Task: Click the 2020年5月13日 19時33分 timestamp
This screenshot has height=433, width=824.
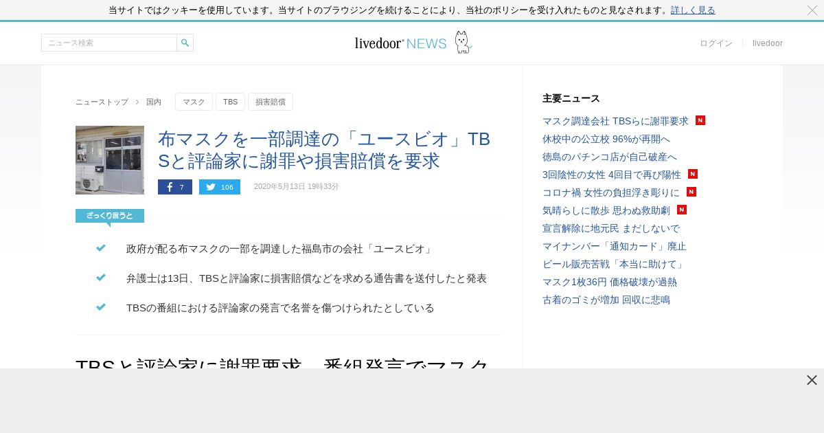Action: [297, 187]
